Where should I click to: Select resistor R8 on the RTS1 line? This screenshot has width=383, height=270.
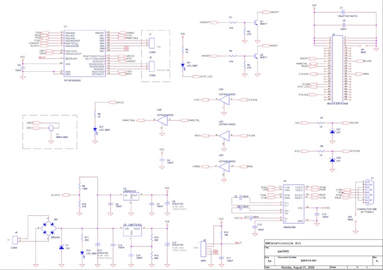tap(321, 151)
